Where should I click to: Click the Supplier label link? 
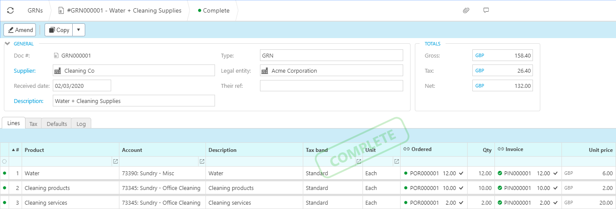click(x=25, y=71)
